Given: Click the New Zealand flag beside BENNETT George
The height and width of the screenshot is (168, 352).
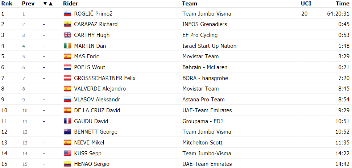Looking at the screenshot, I should coord(67,132).
